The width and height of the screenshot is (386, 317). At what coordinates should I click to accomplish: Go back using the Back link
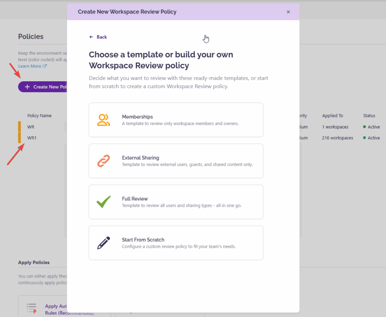[x=98, y=37]
